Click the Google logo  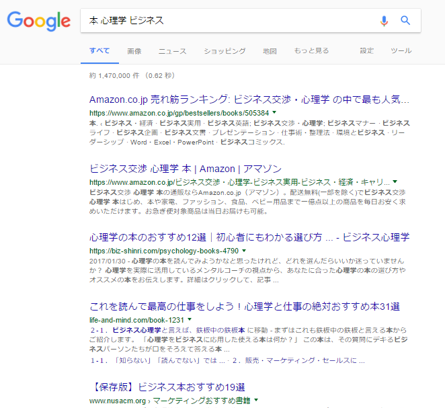[x=39, y=22]
